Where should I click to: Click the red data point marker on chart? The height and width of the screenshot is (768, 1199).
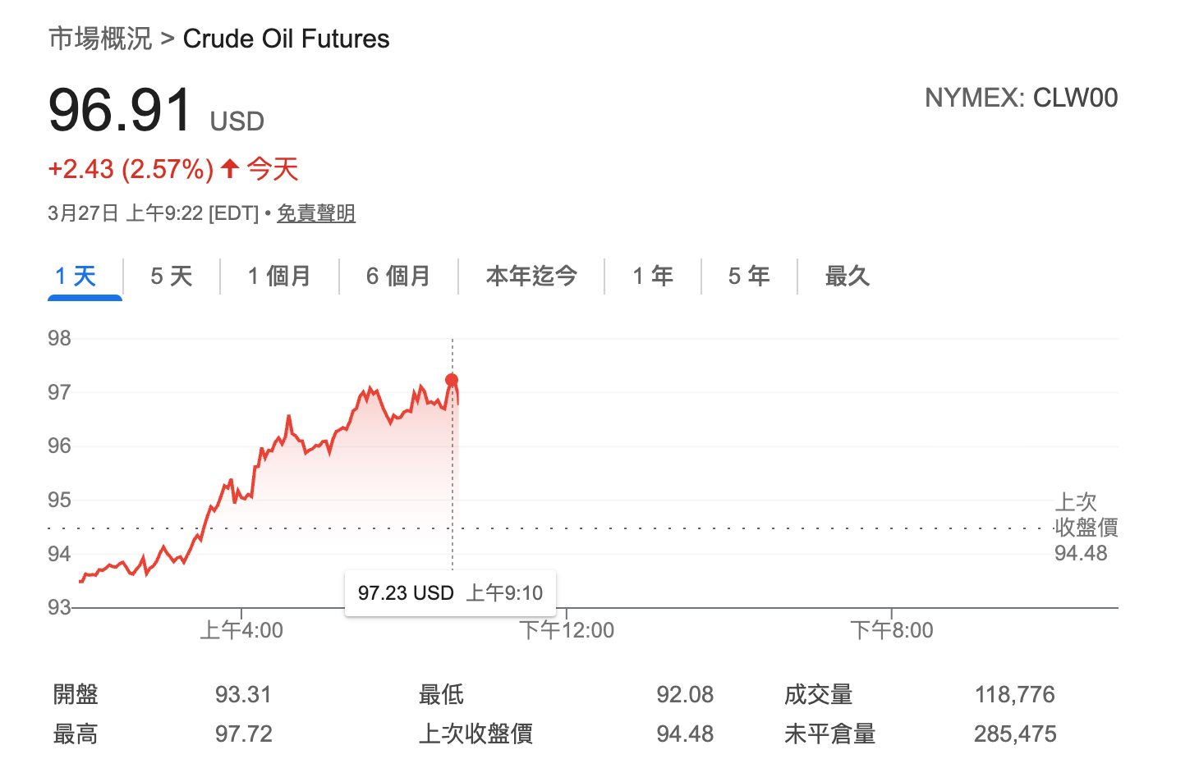pyautogui.click(x=452, y=380)
